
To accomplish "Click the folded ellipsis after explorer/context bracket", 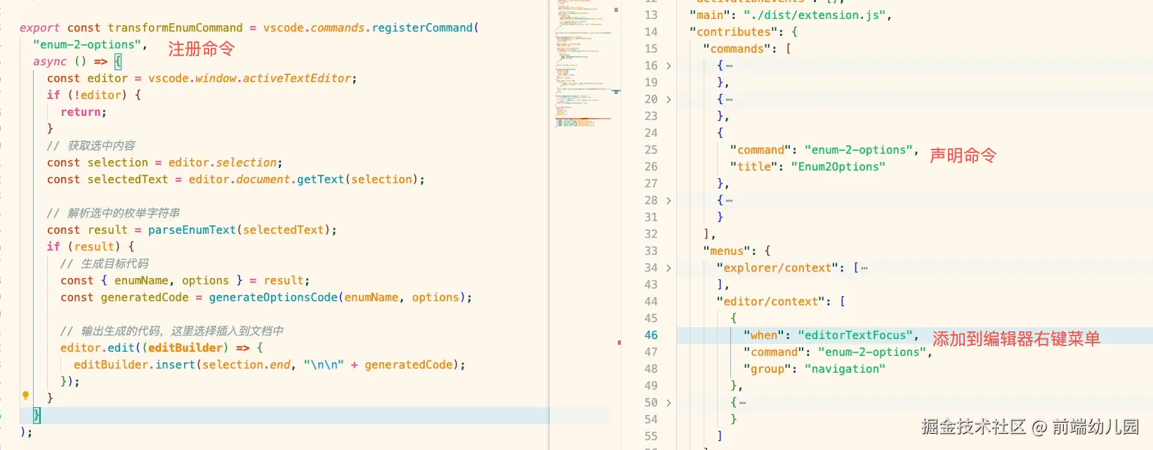I will coord(864,268).
